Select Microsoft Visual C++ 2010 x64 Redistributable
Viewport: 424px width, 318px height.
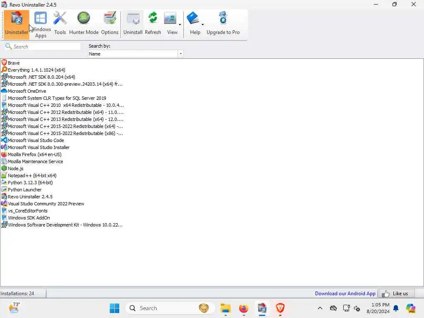63,105
